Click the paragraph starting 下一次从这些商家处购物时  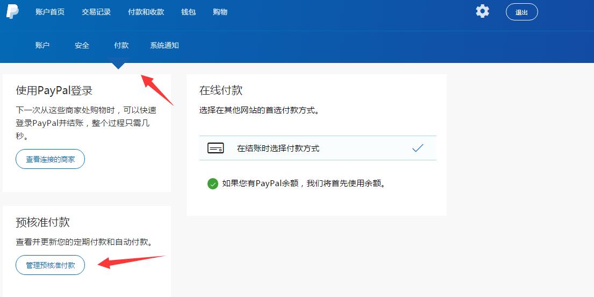[x=86, y=123]
